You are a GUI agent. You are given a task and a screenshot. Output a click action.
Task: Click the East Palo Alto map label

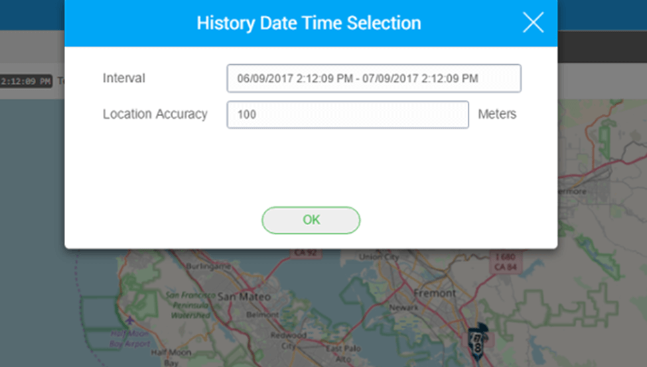[343, 354]
